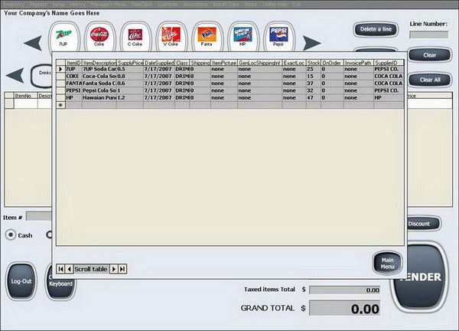Select the FANTA ItemID cell

(x=73, y=84)
